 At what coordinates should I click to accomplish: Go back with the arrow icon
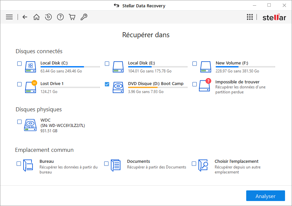coord(25,17)
